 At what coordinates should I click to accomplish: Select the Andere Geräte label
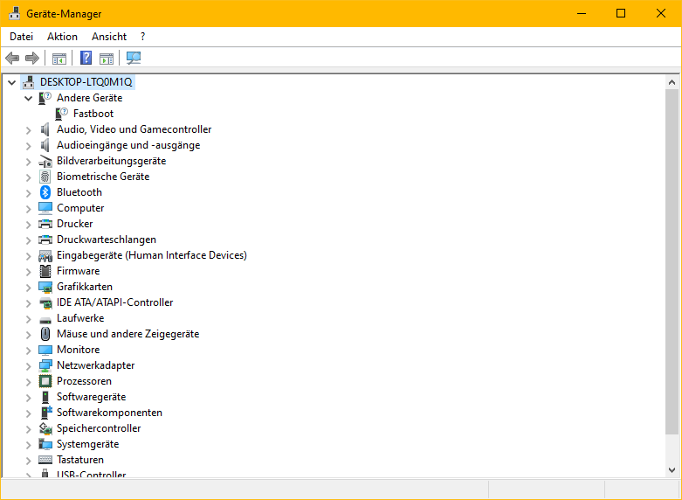[x=89, y=98]
